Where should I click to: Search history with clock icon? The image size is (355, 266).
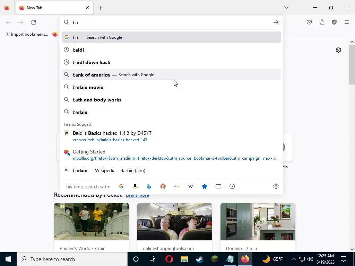point(232,186)
